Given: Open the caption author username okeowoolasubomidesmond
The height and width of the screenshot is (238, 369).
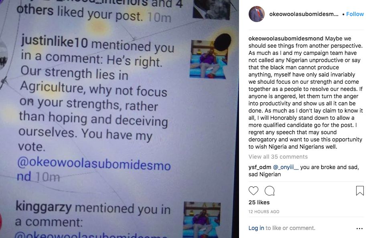Looking at the screenshot, I should point(286,38).
